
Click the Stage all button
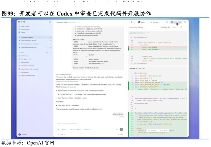coord(164,130)
